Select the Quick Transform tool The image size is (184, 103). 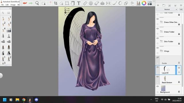click(62, 3)
